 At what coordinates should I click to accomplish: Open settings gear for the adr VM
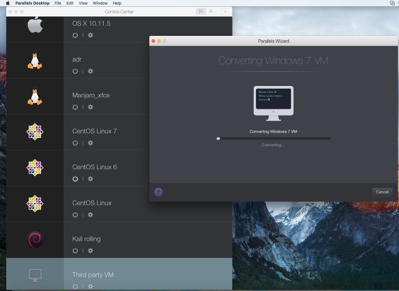pos(90,71)
